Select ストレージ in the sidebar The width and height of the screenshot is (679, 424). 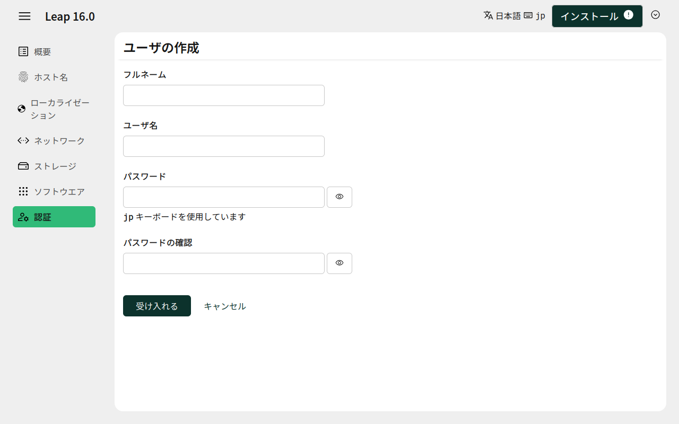tap(55, 166)
